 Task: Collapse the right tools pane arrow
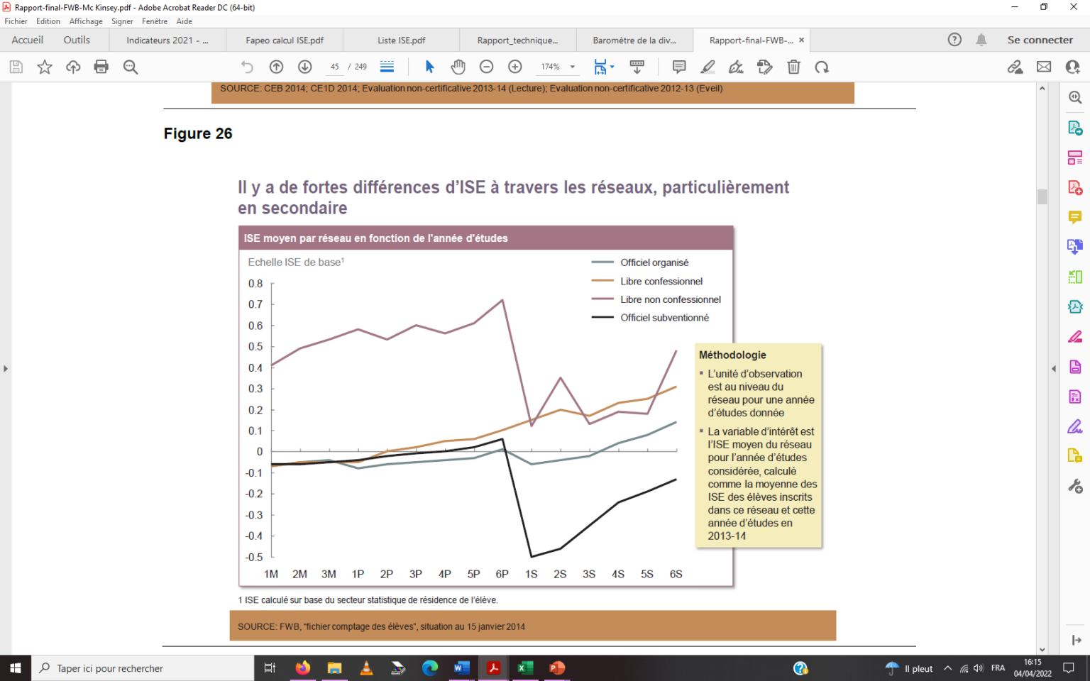click(1054, 368)
